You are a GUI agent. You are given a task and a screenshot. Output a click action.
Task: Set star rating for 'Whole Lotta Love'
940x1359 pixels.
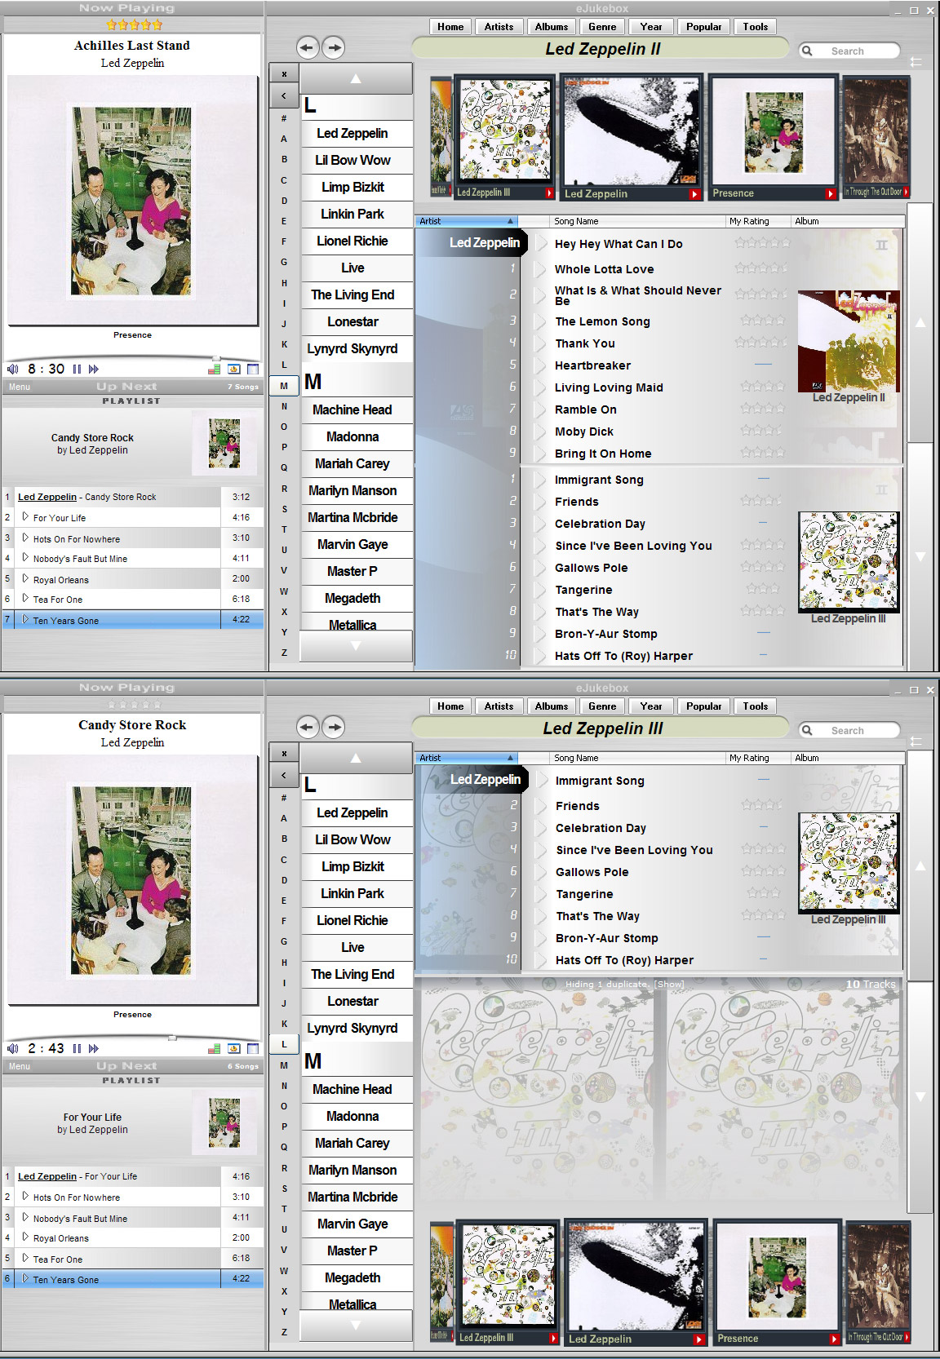[762, 268]
